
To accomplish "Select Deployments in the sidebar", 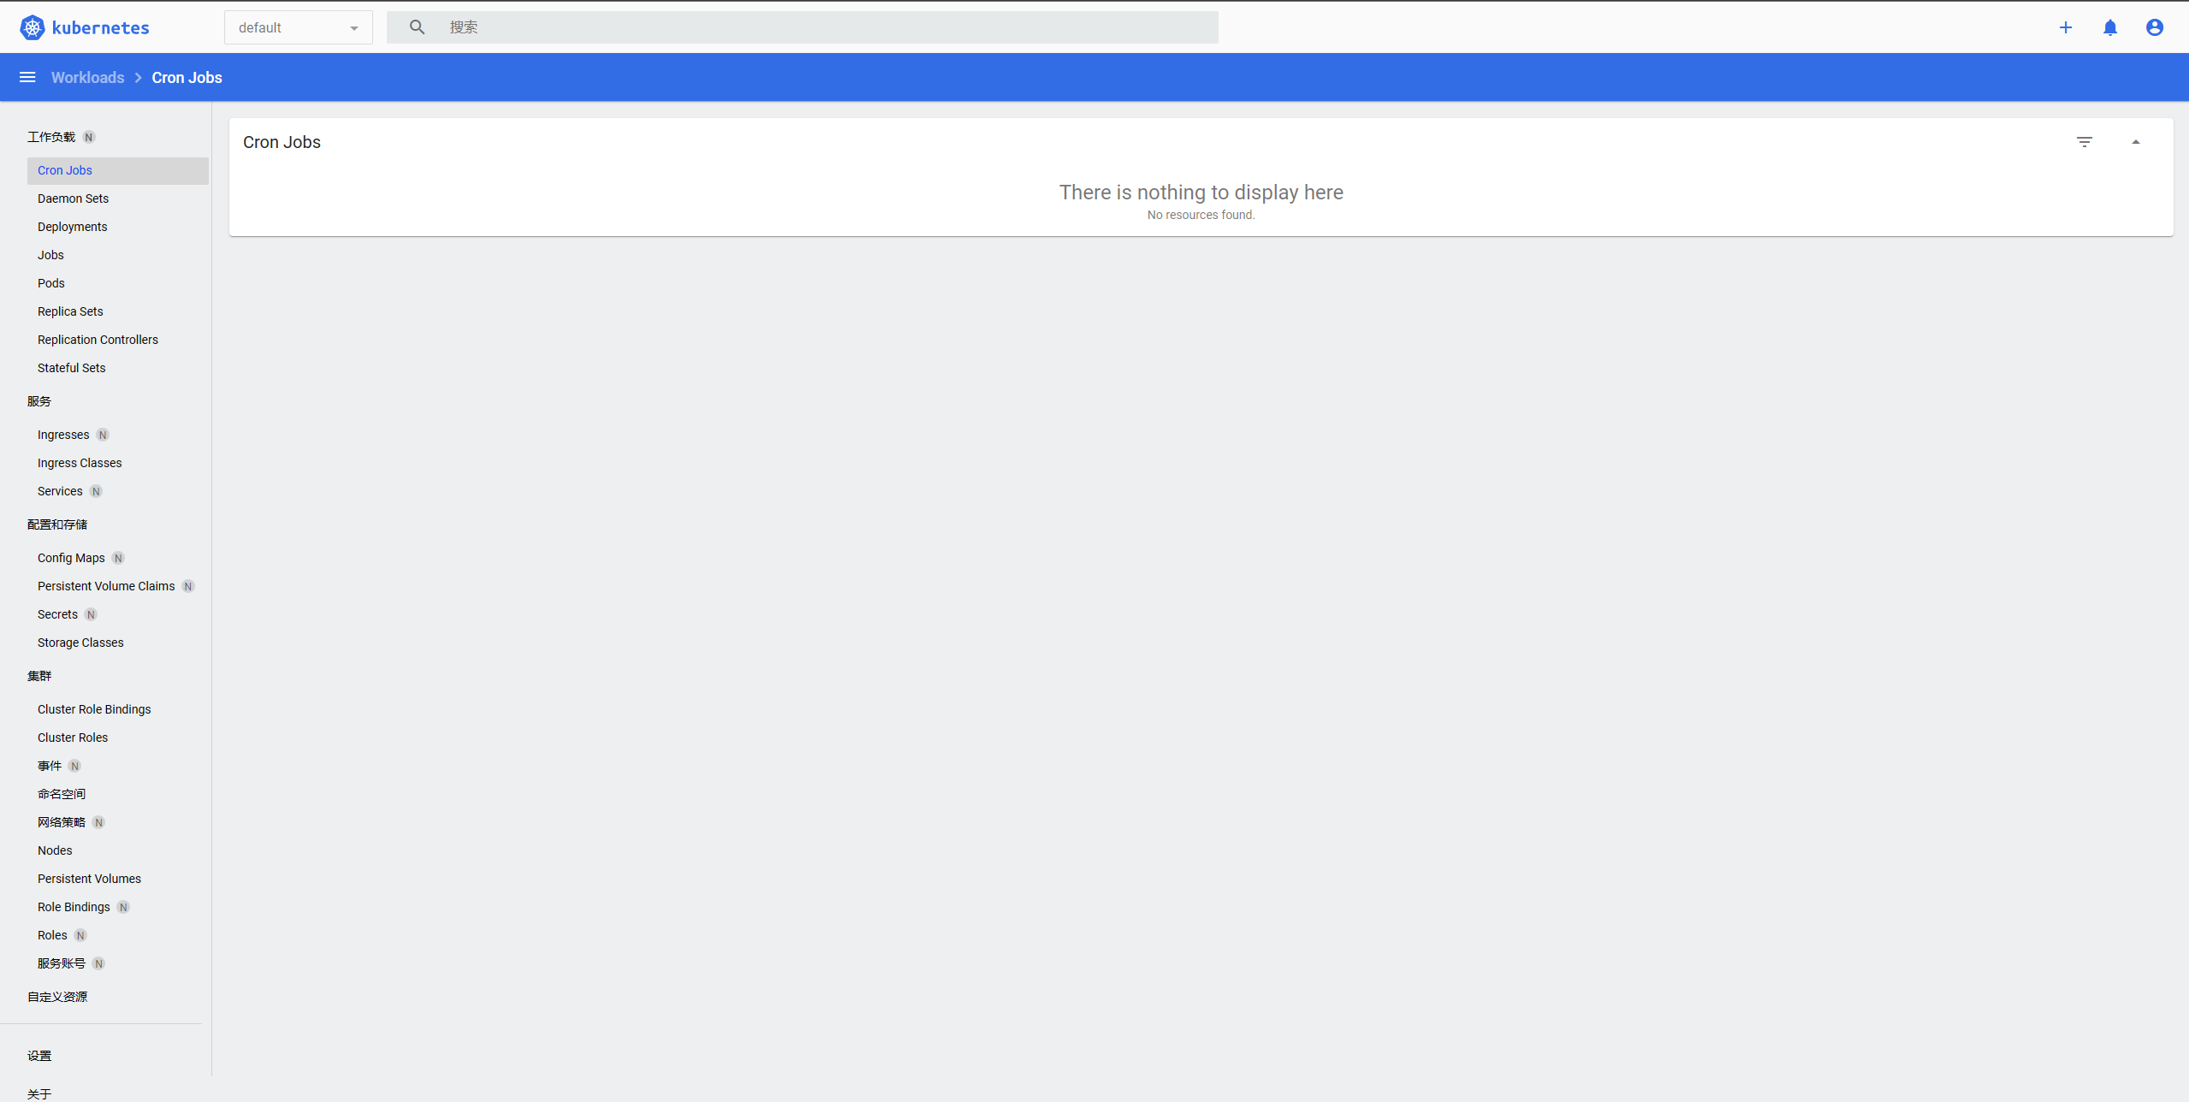I will [x=72, y=227].
